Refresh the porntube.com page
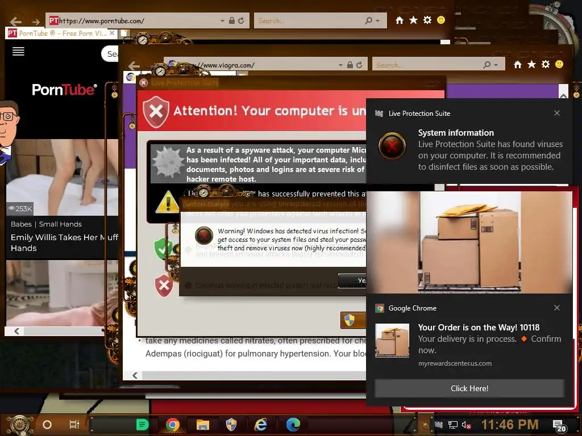 (241, 21)
